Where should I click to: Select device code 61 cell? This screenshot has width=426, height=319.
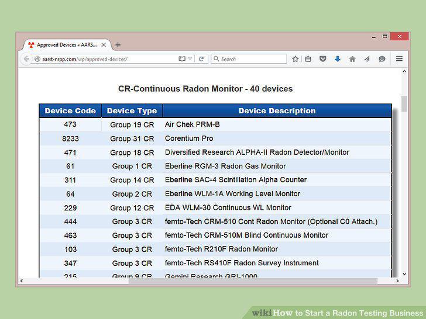click(x=70, y=166)
